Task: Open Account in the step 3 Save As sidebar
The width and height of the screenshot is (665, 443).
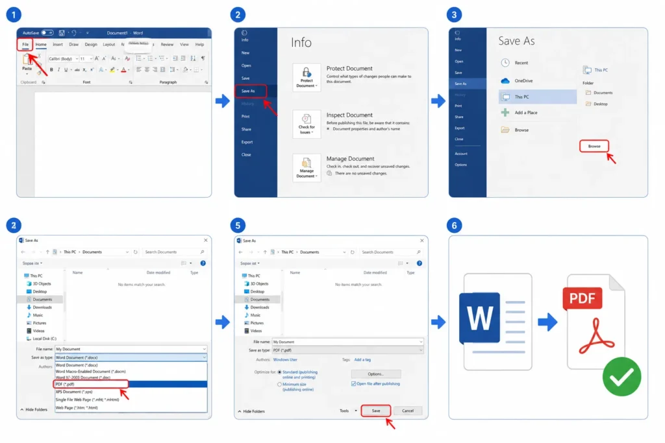Action: 460,154
